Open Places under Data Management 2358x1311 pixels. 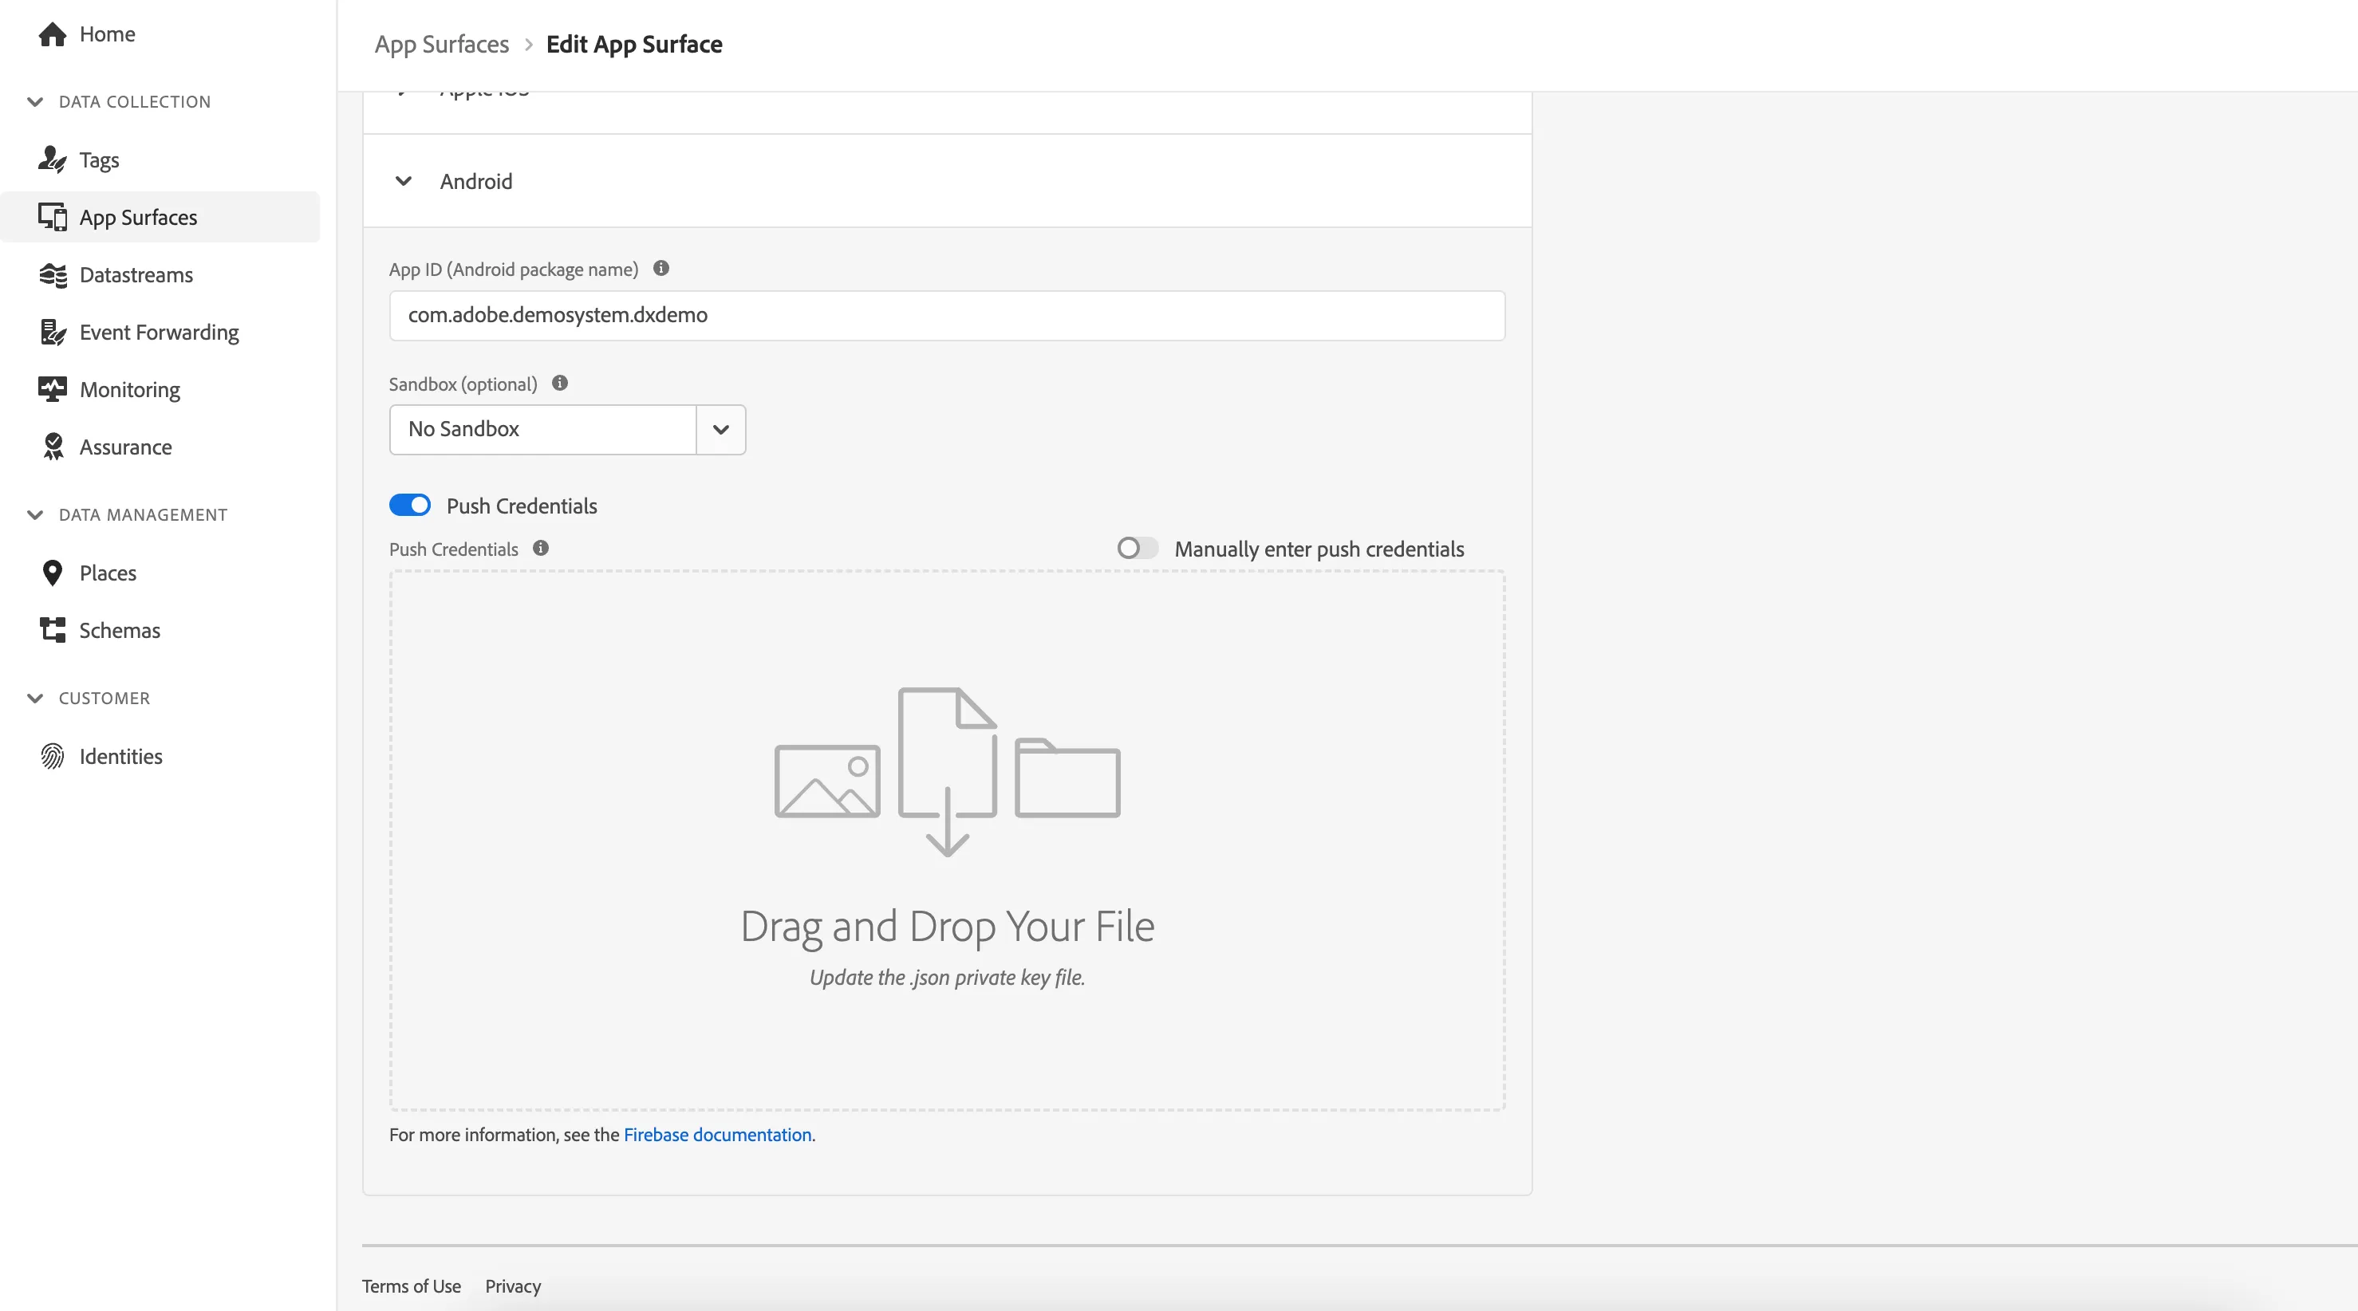click(107, 573)
